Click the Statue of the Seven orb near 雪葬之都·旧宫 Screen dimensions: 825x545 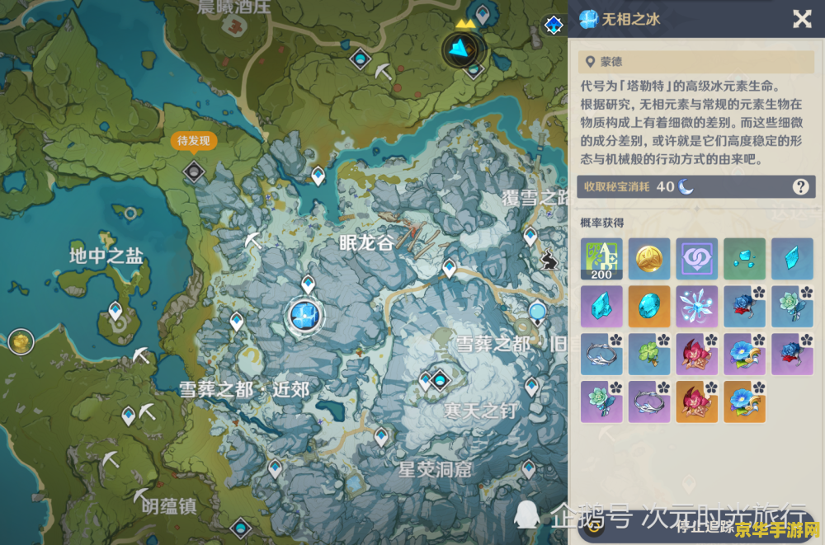pyautogui.click(x=537, y=313)
